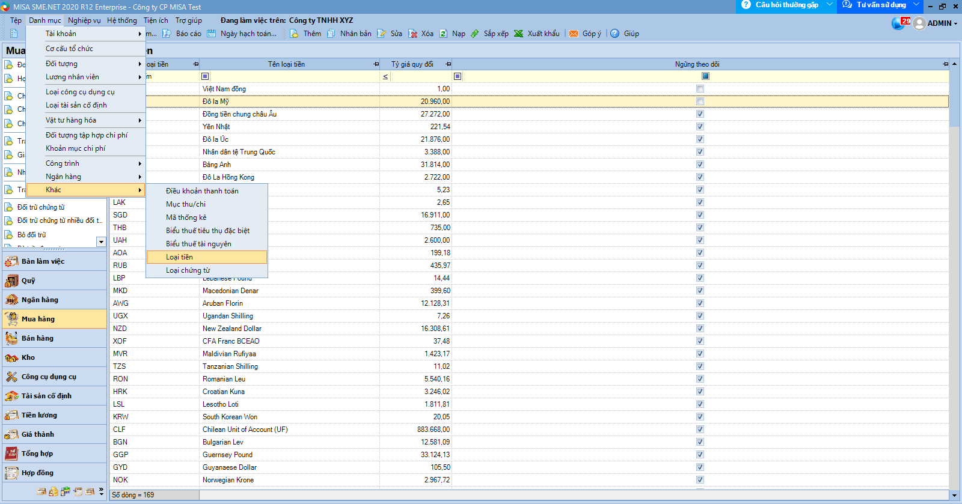The image size is (962, 504).
Task: Uncheck Ngừng theo dõi for Đồng tiền chung châu Âu
Action: click(700, 114)
